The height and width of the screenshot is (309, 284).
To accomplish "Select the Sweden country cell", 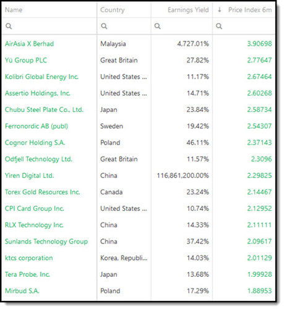I will 111,126.
